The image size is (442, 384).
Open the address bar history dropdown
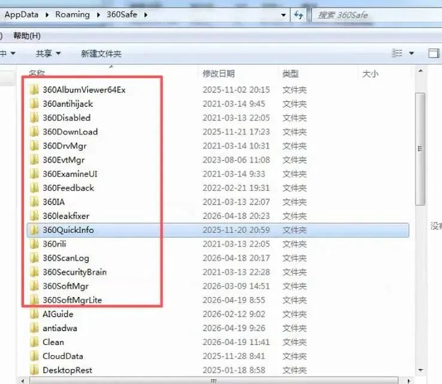click(283, 15)
